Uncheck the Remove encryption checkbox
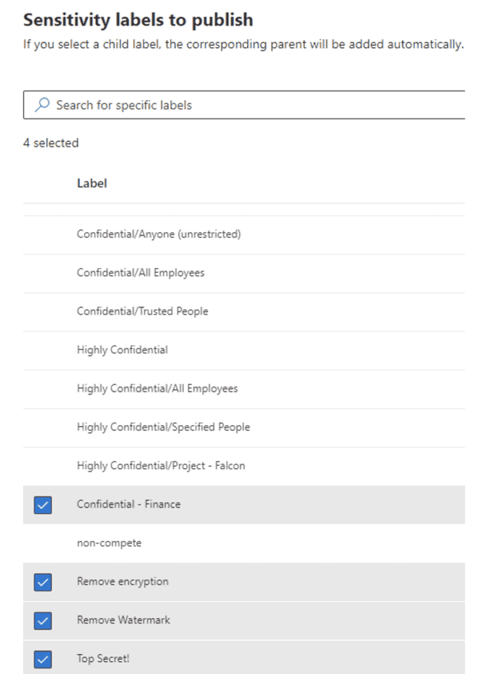Image resolution: width=491 pixels, height=674 pixels. click(x=43, y=582)
